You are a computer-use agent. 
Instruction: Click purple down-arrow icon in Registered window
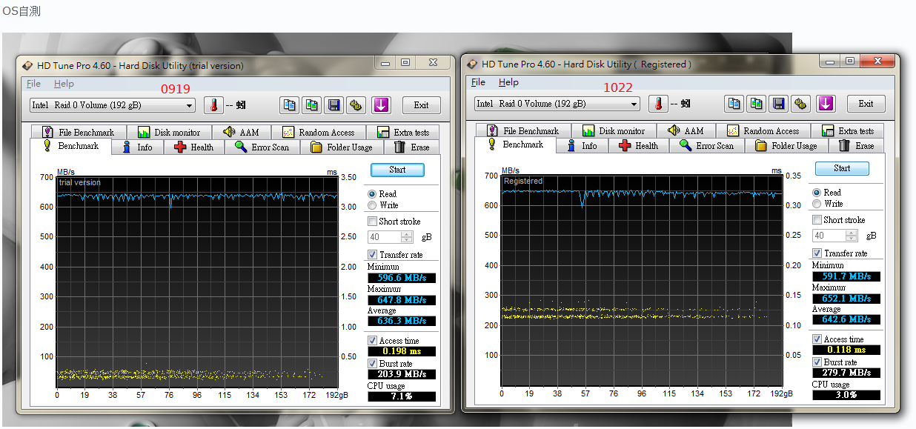(x=826, y=104)
